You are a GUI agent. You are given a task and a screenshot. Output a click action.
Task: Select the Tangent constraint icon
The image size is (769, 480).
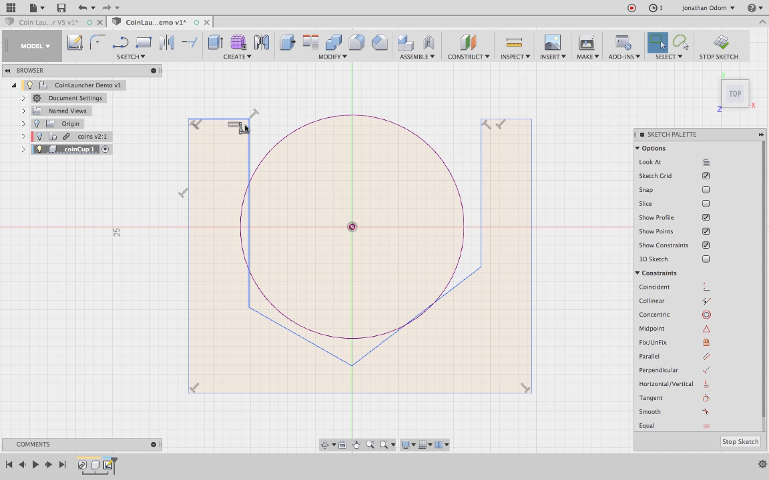tap(706, 398)
